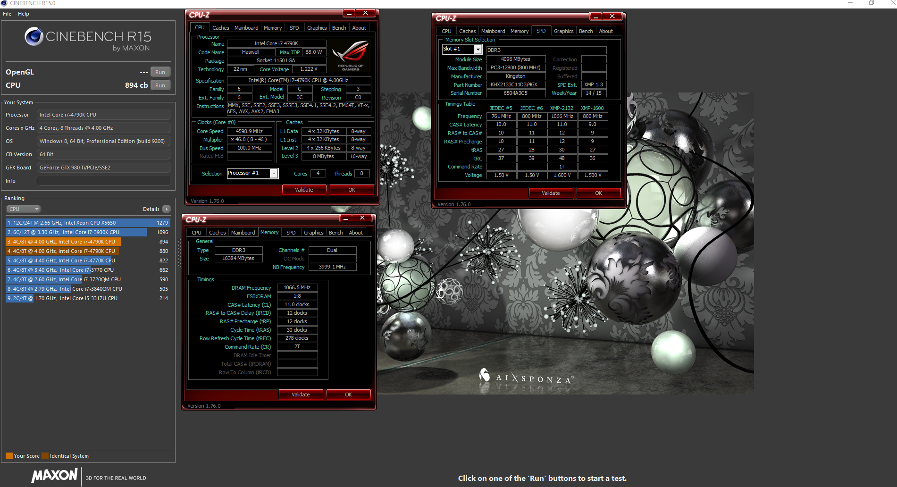Select the Intel Xeon X5650 ranking row
The height and width of the screenshot is (487, 897).
point(88,223)
